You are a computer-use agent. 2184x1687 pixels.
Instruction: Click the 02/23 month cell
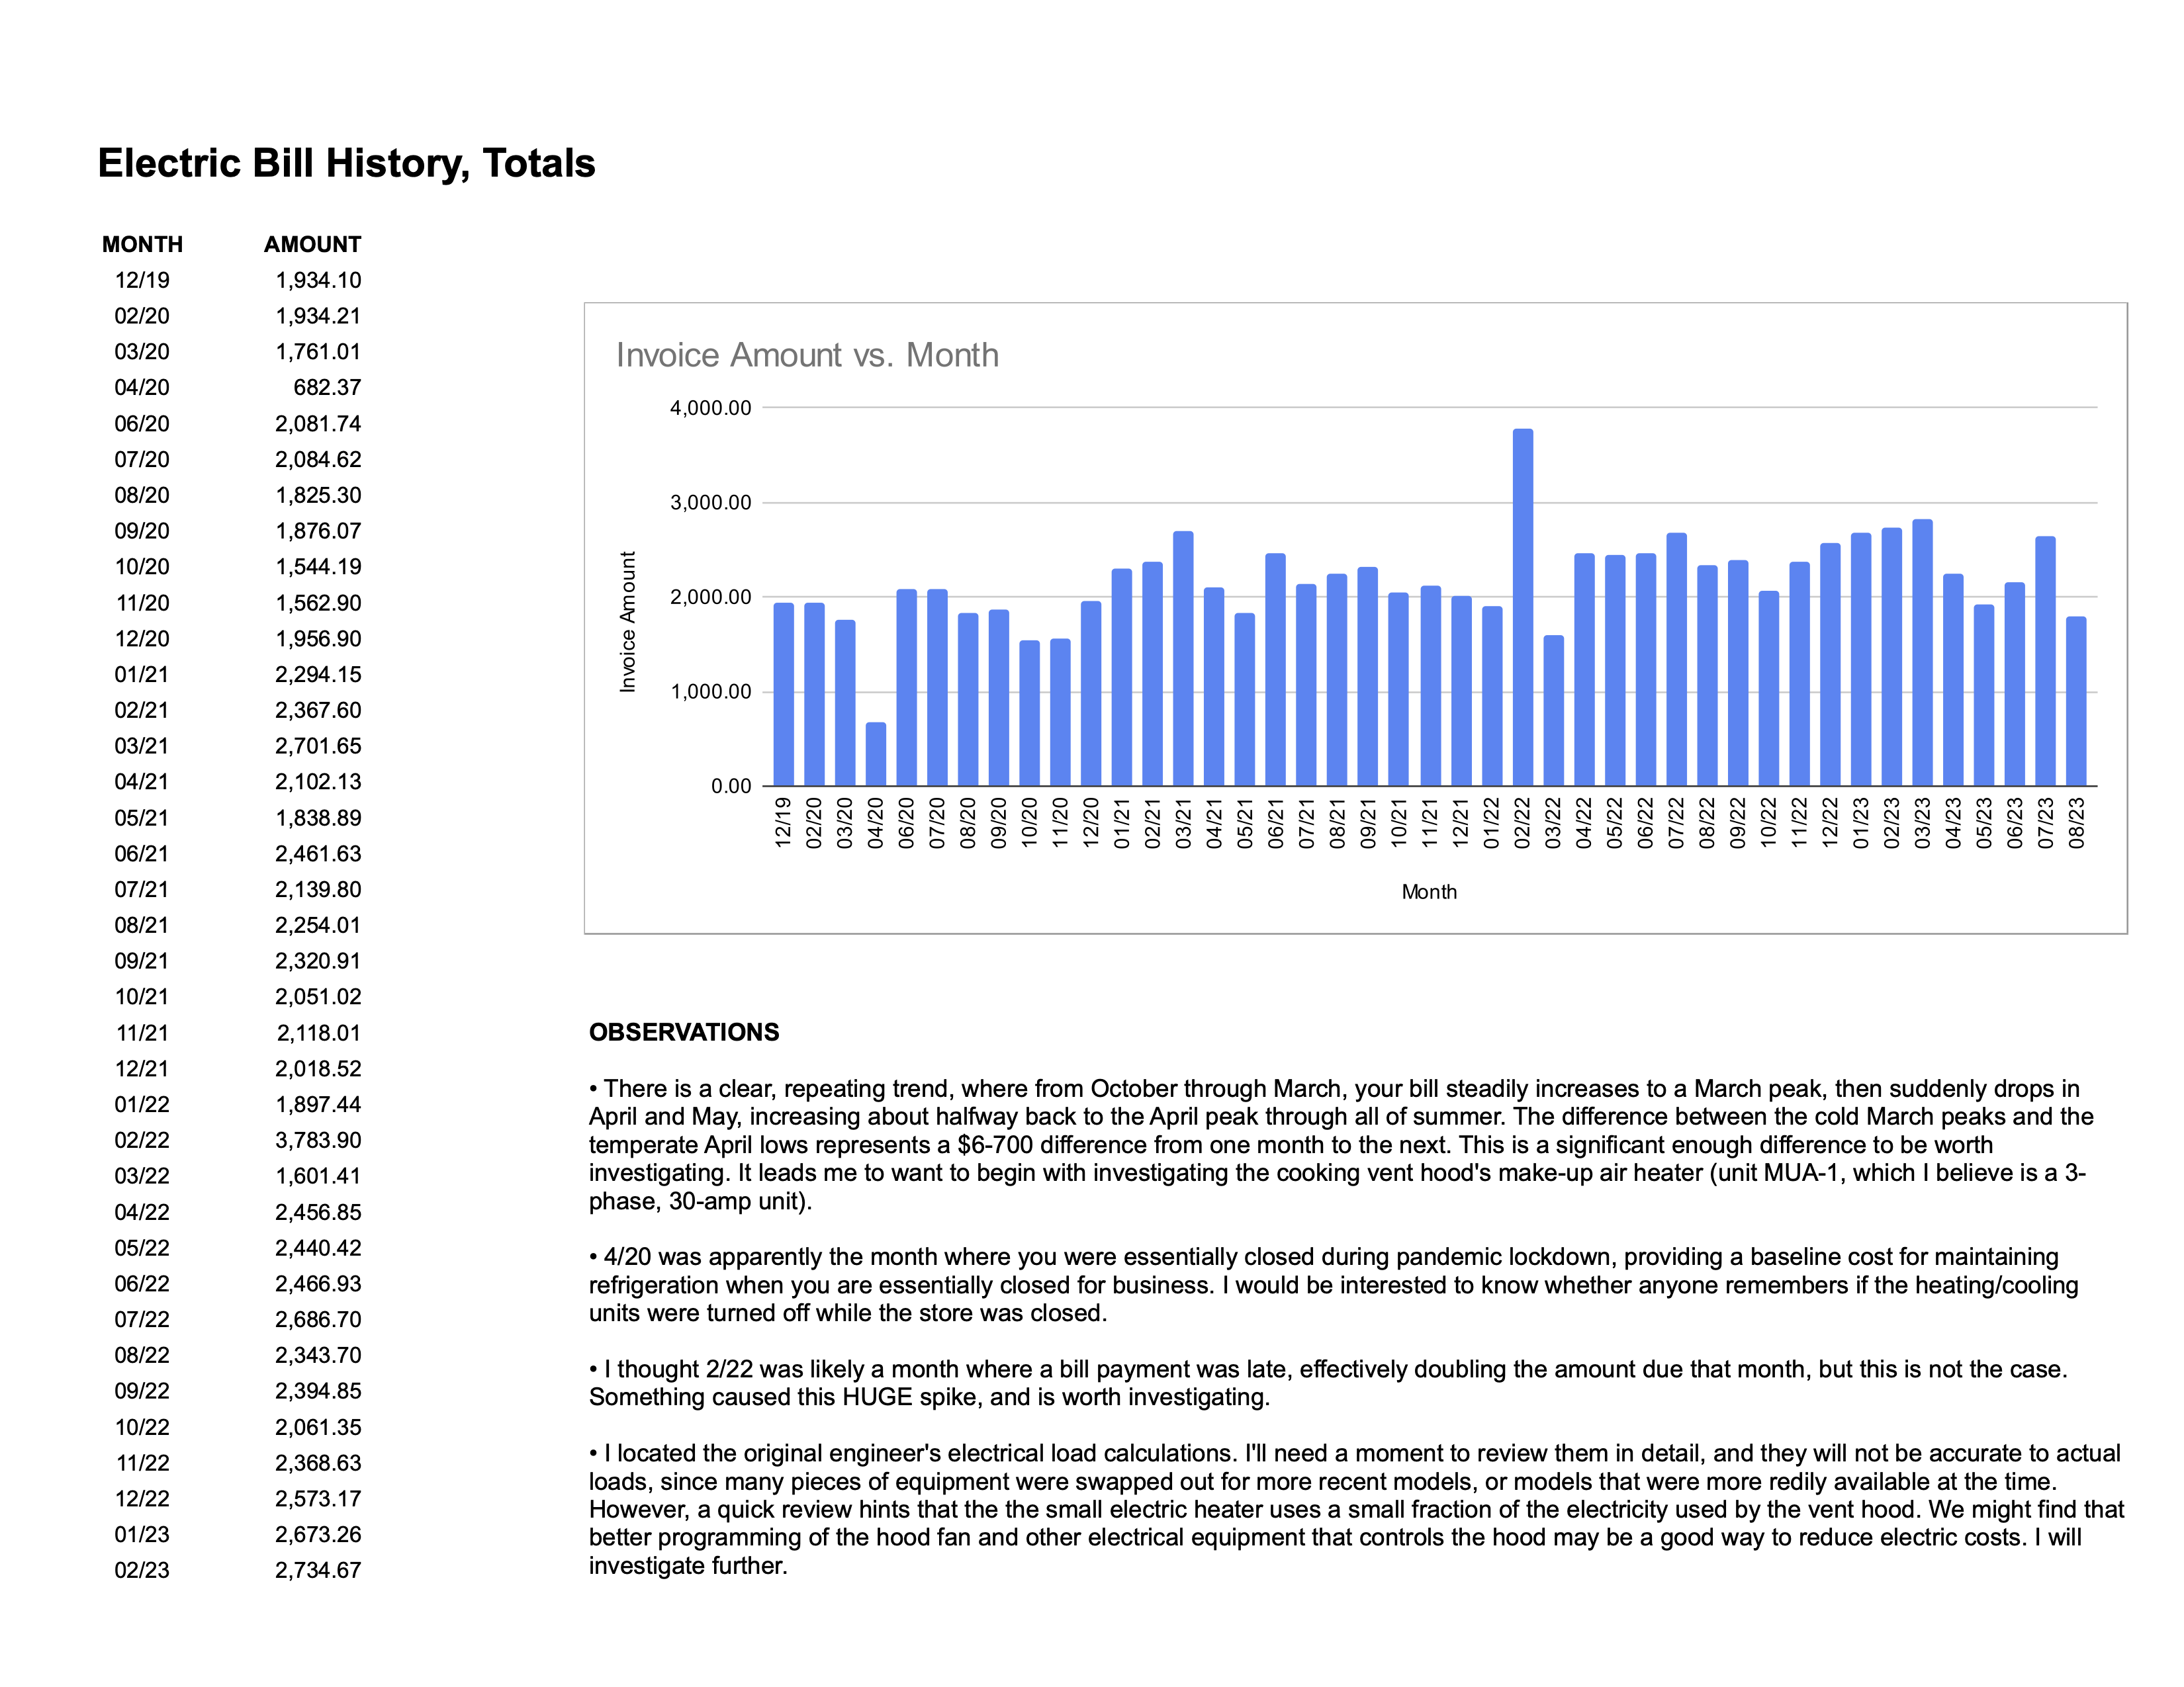click(142, 1570)
